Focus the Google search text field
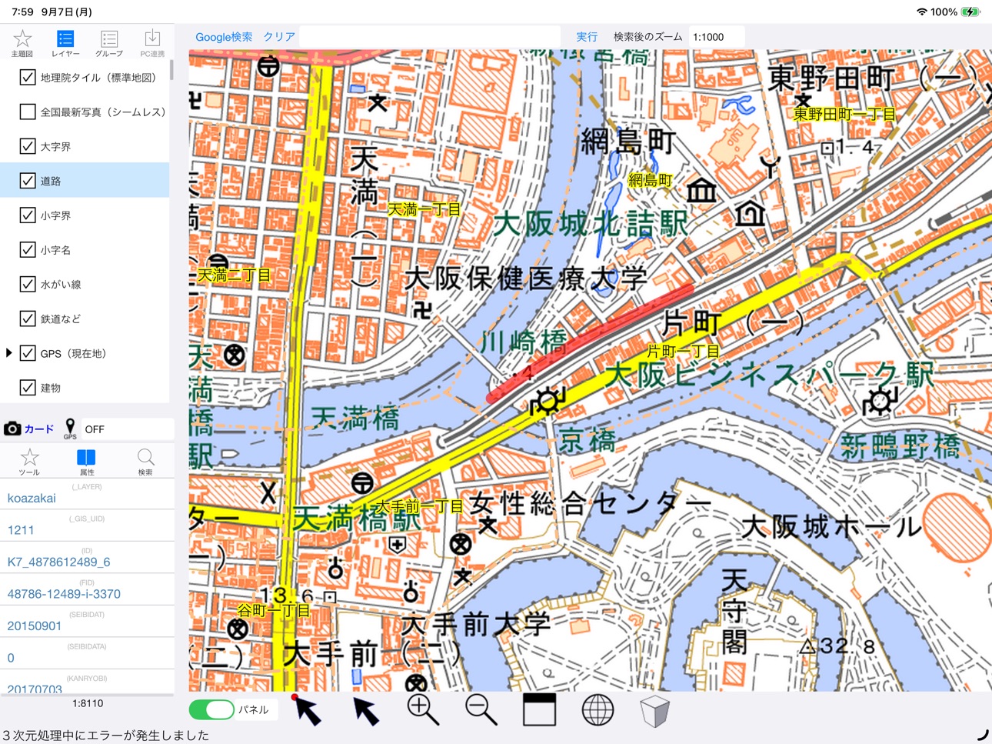Viewport: 992px width, 744px height. 430,36
